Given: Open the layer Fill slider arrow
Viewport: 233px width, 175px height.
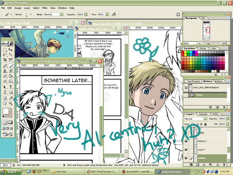Looking at the screenshot, I should pyautogui.click(x=228, y=124).
